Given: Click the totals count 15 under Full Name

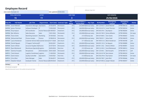Looking at the screenshot, I should coord(18,65).
